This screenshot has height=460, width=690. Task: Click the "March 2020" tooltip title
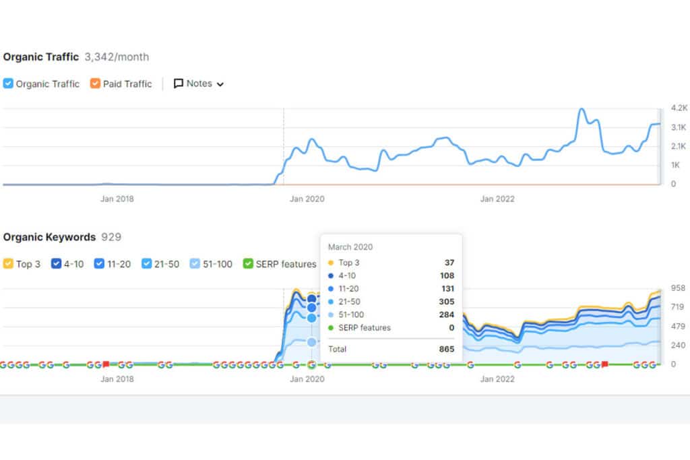click(350, 247)
